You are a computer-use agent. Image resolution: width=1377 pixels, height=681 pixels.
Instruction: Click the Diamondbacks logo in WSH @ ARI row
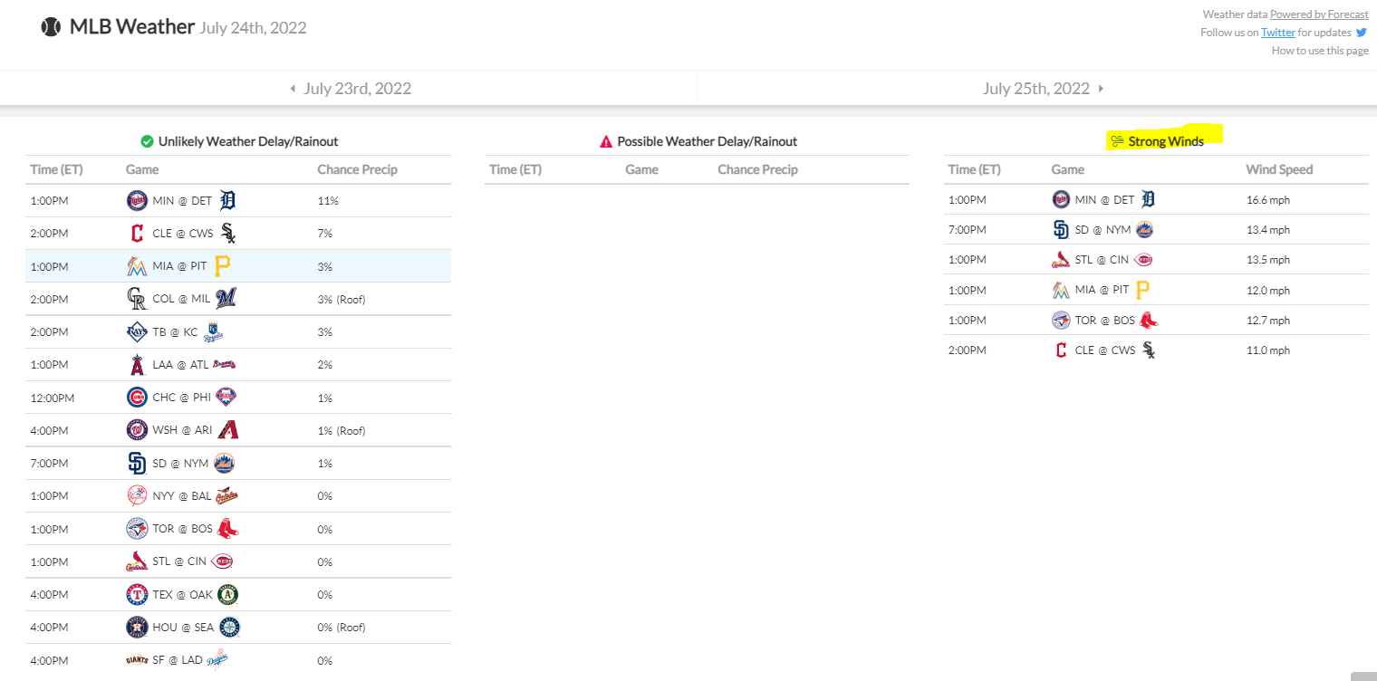click(x=228, y=430)
